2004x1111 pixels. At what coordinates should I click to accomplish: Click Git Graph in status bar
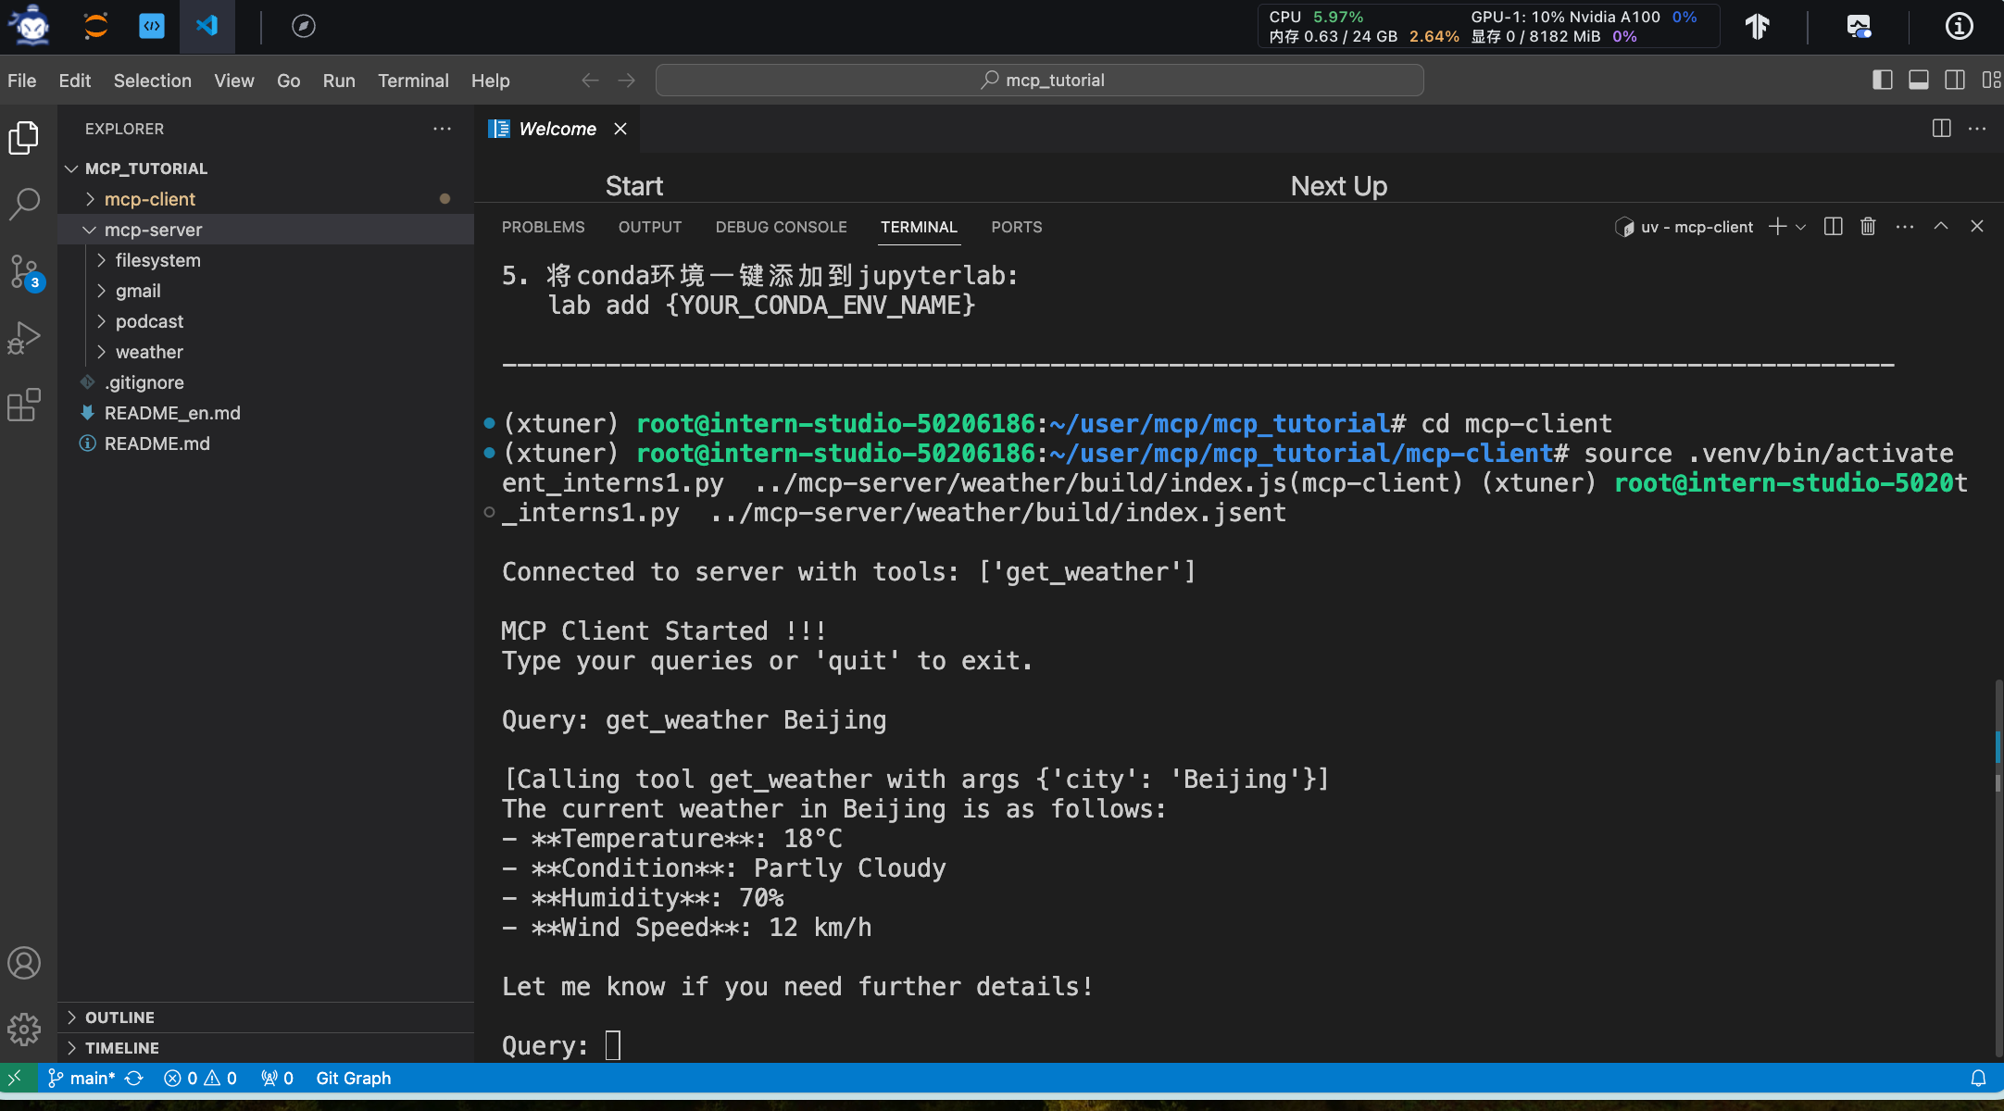point(353,1078)
